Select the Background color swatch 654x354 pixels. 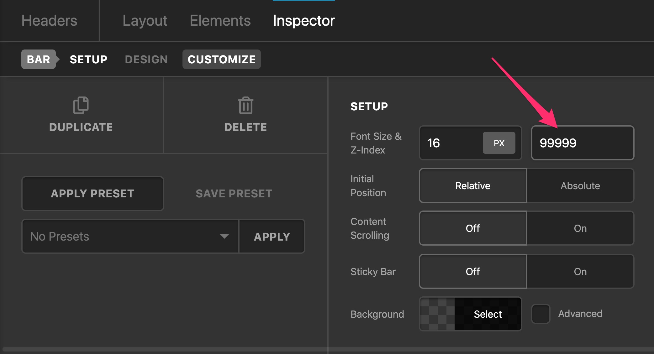coord(470,314)
